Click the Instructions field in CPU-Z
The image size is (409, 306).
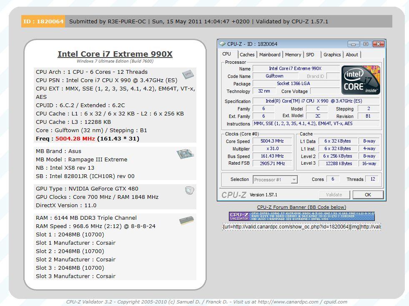316,124
